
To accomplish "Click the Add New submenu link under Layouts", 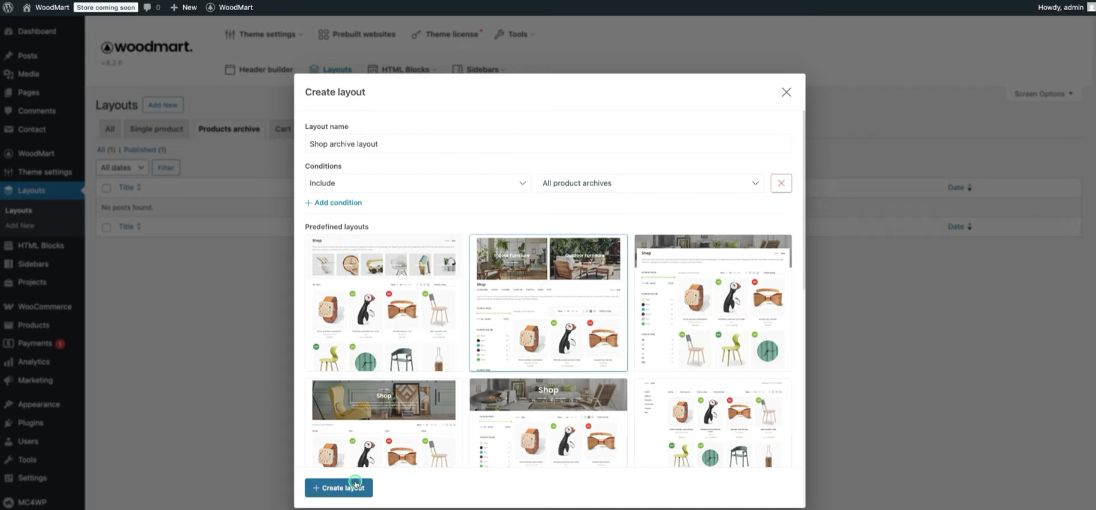I will 20,226.
